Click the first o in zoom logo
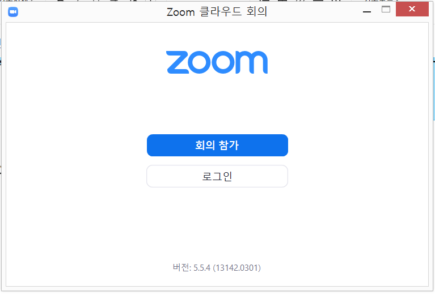Image resolution: width=435 pixels, height=294 pixels. (x=199, y=62)
